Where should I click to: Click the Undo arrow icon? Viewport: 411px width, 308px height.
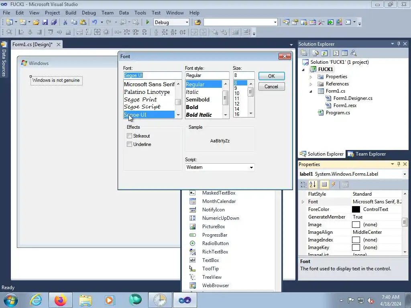95,22
